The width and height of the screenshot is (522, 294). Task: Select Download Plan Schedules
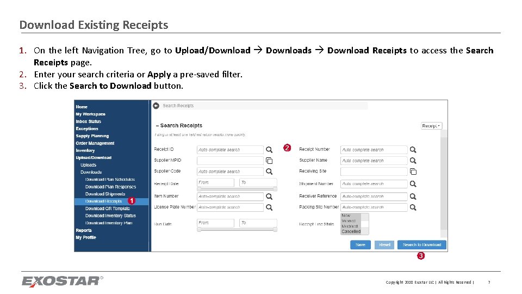(110, 179)
